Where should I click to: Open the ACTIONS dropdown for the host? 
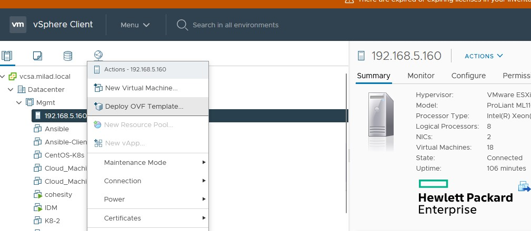click(x=484, y=56)
